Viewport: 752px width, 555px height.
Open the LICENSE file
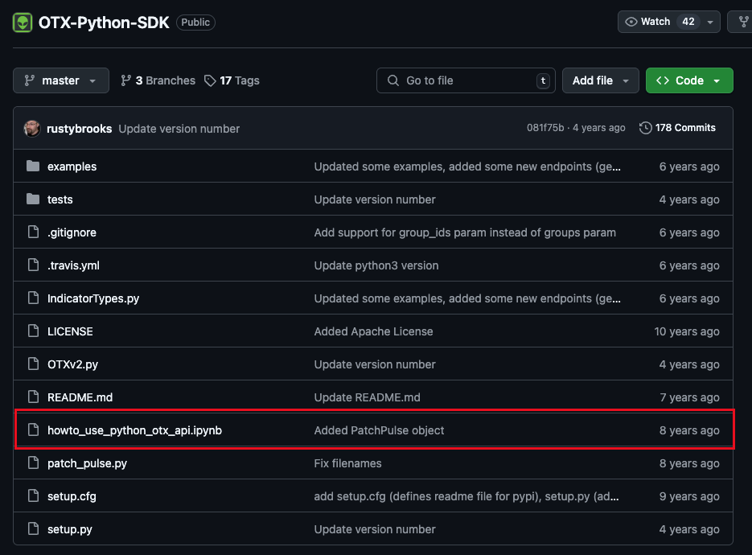(x=70, y=331)
